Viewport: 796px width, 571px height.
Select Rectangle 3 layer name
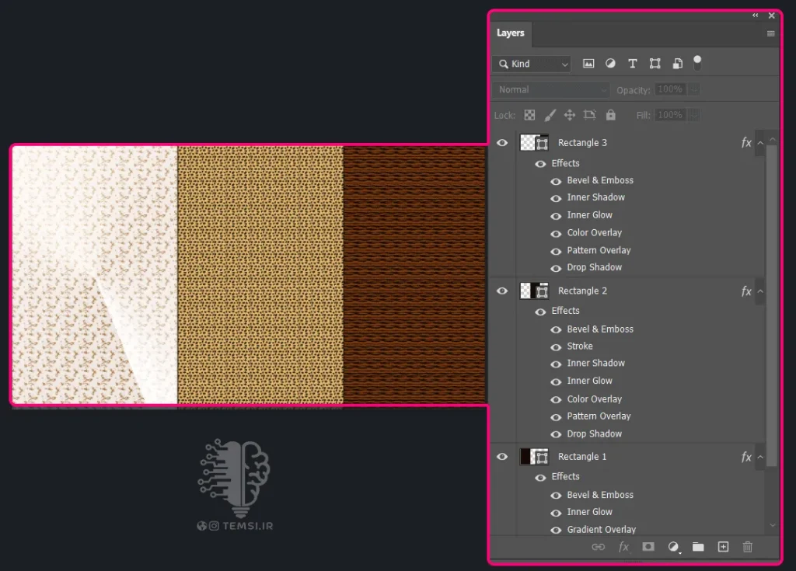582,143
